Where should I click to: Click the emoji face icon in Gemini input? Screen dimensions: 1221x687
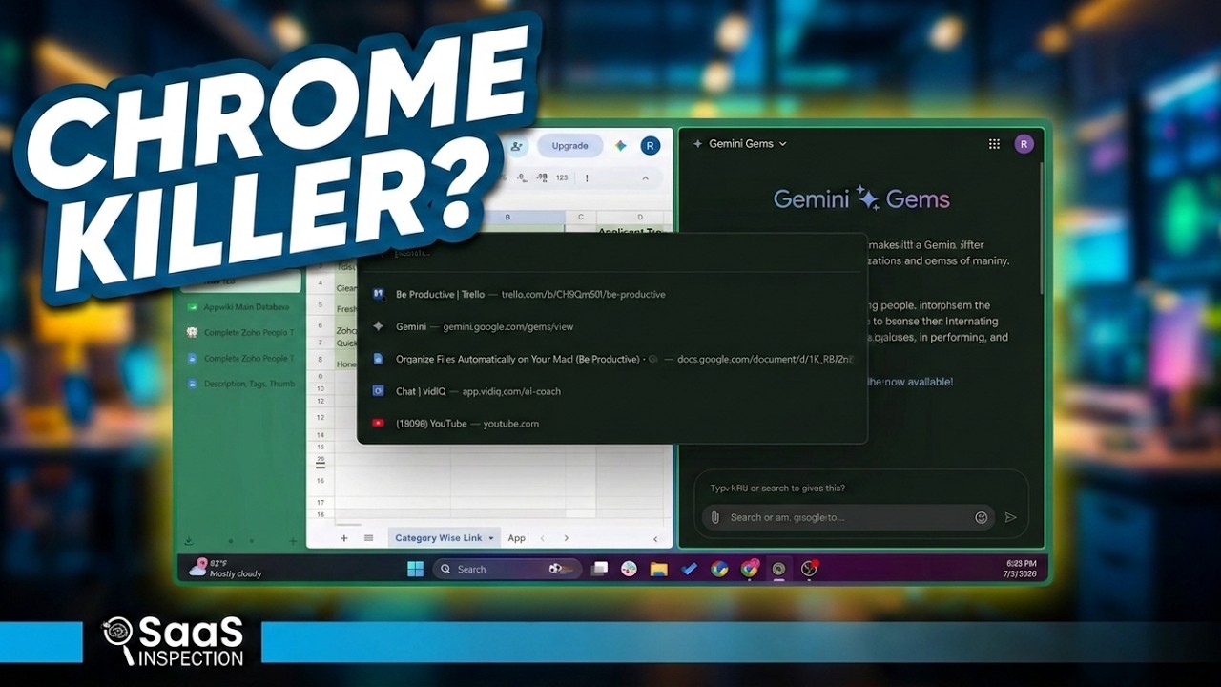pyautogui.click(x=981, y=517)
